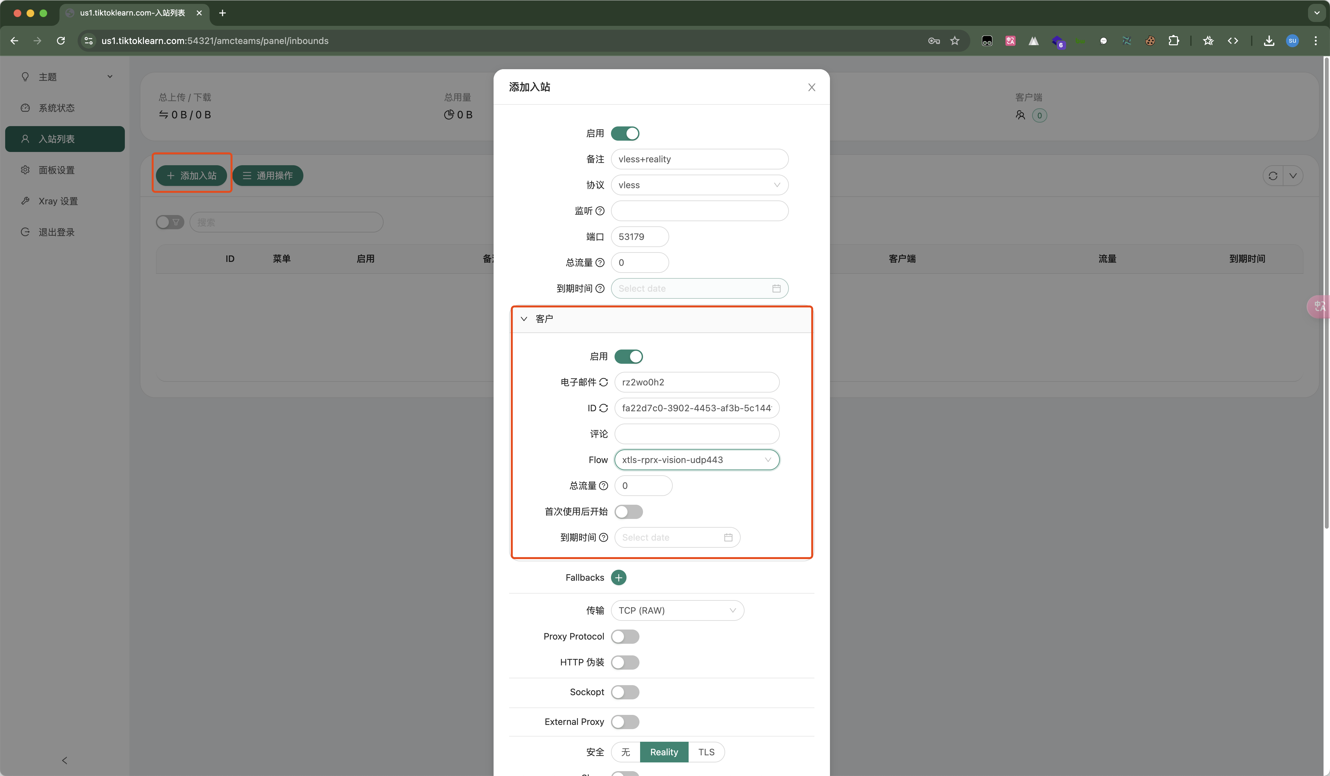Regenerate the client ID with refresh icon

[x=603, y=408]
